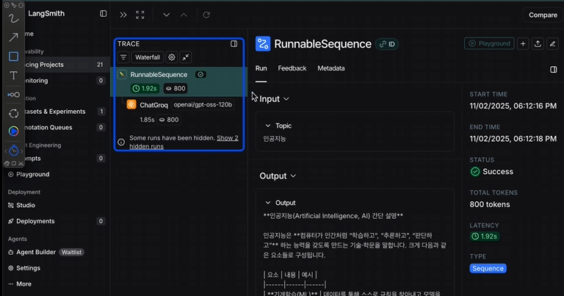Click the LangSmith logo title
The image size is (564, 296).
click(x=46, y=14)
